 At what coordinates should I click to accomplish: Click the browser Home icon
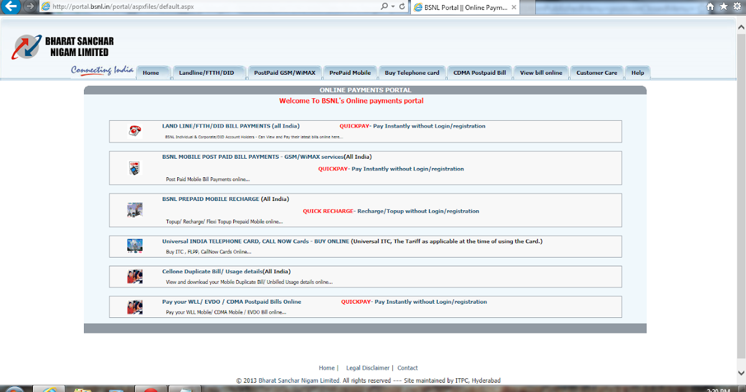point(711,6)
